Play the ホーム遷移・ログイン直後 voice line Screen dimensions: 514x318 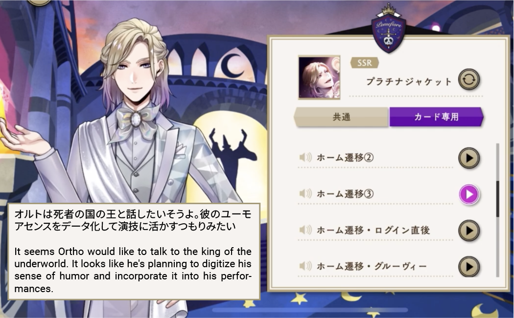tap(469, 231)
